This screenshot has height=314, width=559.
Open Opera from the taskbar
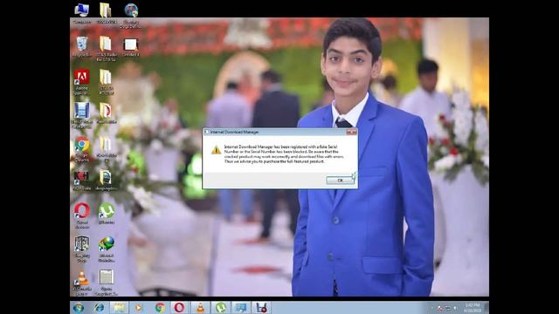[x=179, y=308]
